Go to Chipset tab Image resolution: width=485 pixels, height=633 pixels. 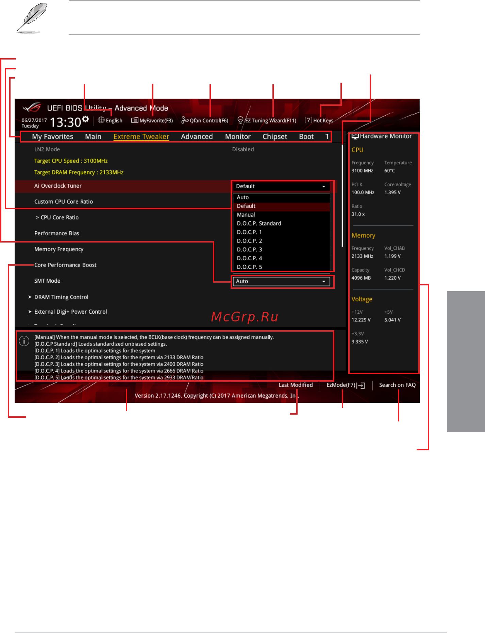(275, 137)
